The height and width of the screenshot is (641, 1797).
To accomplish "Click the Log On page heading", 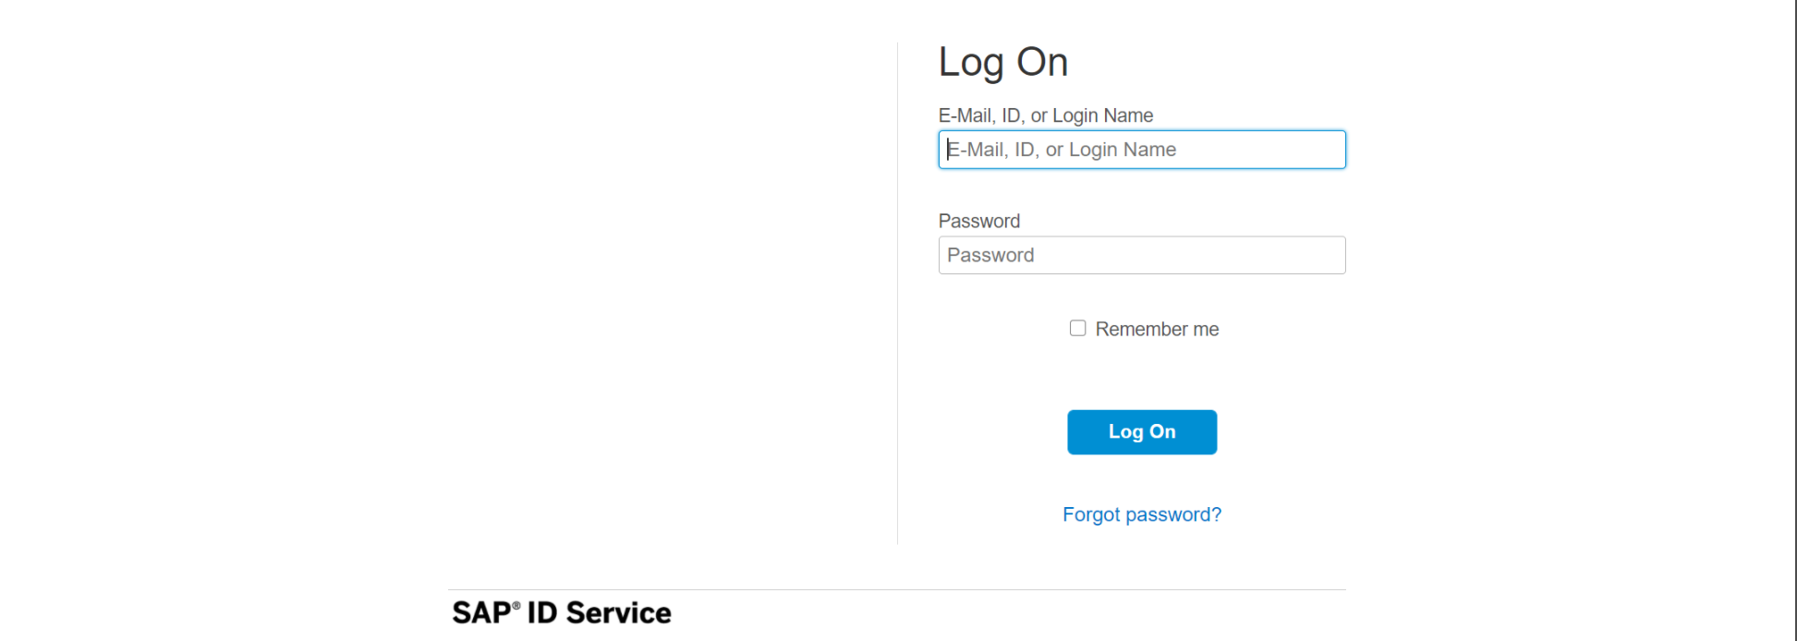I will tap(1002, 63).
